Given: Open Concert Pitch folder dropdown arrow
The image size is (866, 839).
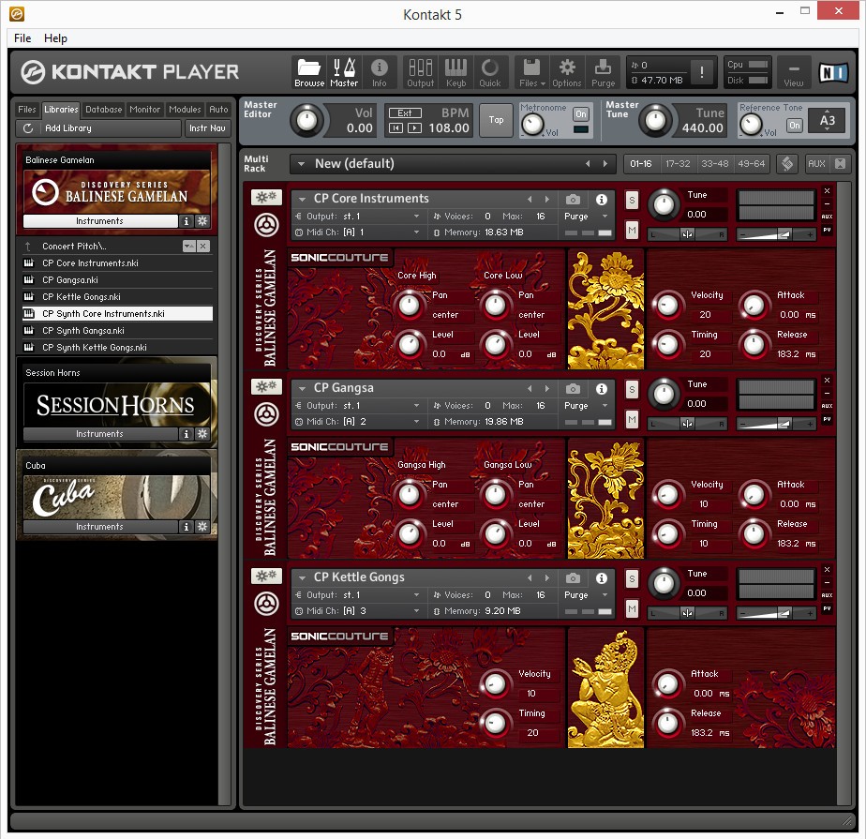Looking at the screenshot, I should pos(189,247).
